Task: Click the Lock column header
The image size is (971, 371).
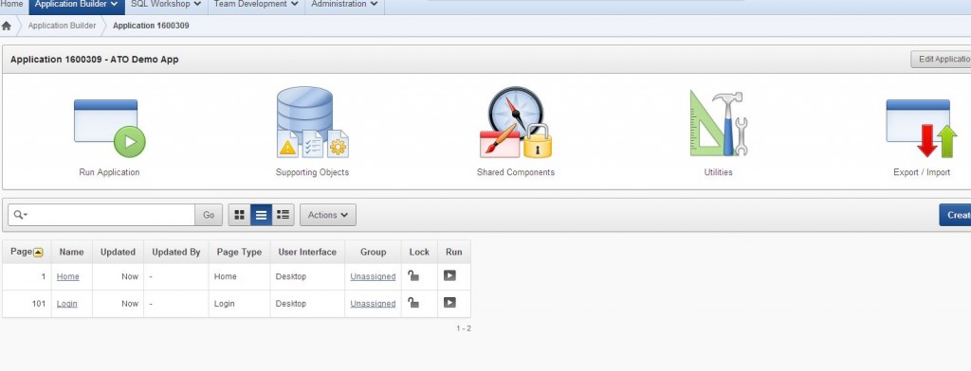Action: pyautogui.click(x=419, y=252)
